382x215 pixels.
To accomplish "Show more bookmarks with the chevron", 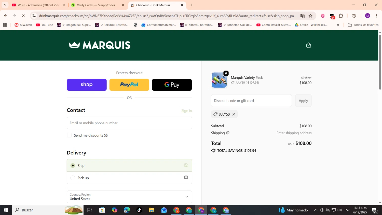I will 338,25.
